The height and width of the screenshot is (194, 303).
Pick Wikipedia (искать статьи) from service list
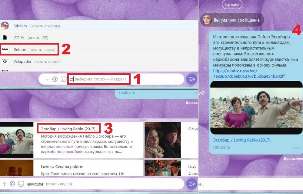(x=99, y=61)
